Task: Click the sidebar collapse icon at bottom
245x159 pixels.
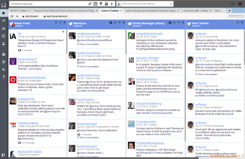Action: pos(4,155)
